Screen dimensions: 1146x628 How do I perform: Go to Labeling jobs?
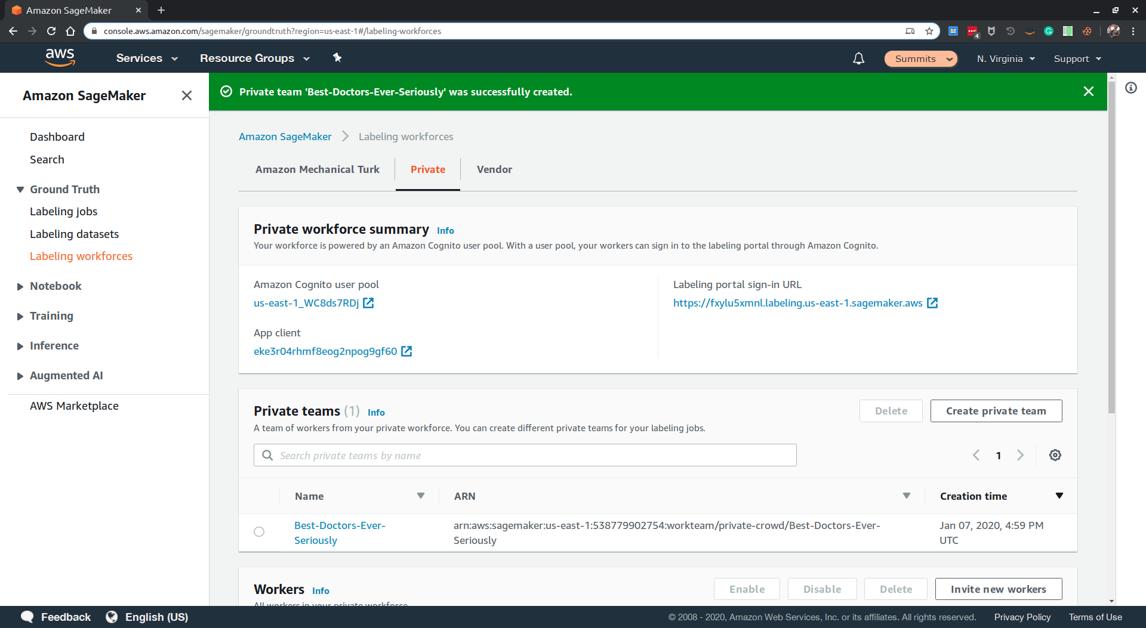63,211
